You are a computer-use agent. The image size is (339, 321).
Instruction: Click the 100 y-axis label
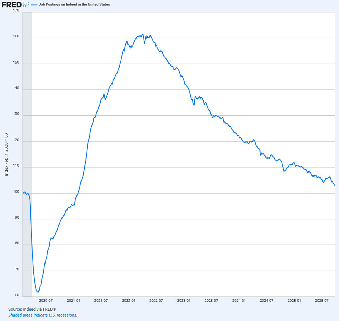click(x=16, y=191)
